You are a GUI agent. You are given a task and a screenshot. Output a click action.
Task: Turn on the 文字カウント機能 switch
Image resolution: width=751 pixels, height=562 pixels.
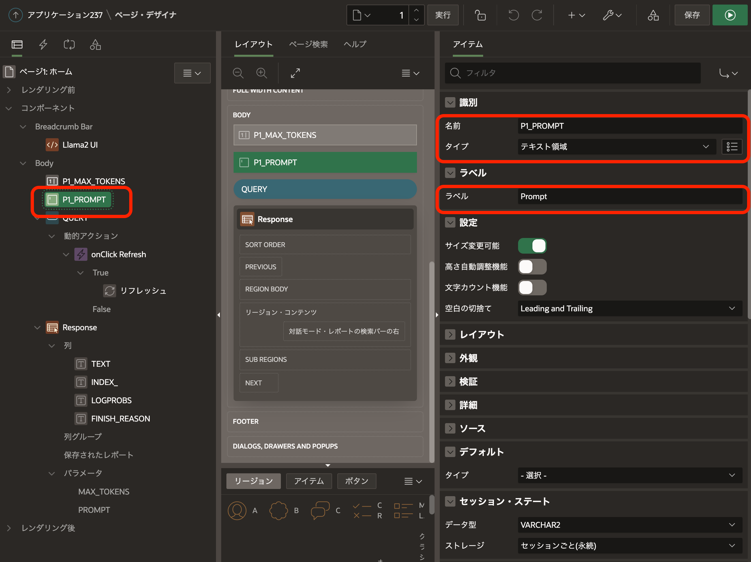[x=532, y=288]
